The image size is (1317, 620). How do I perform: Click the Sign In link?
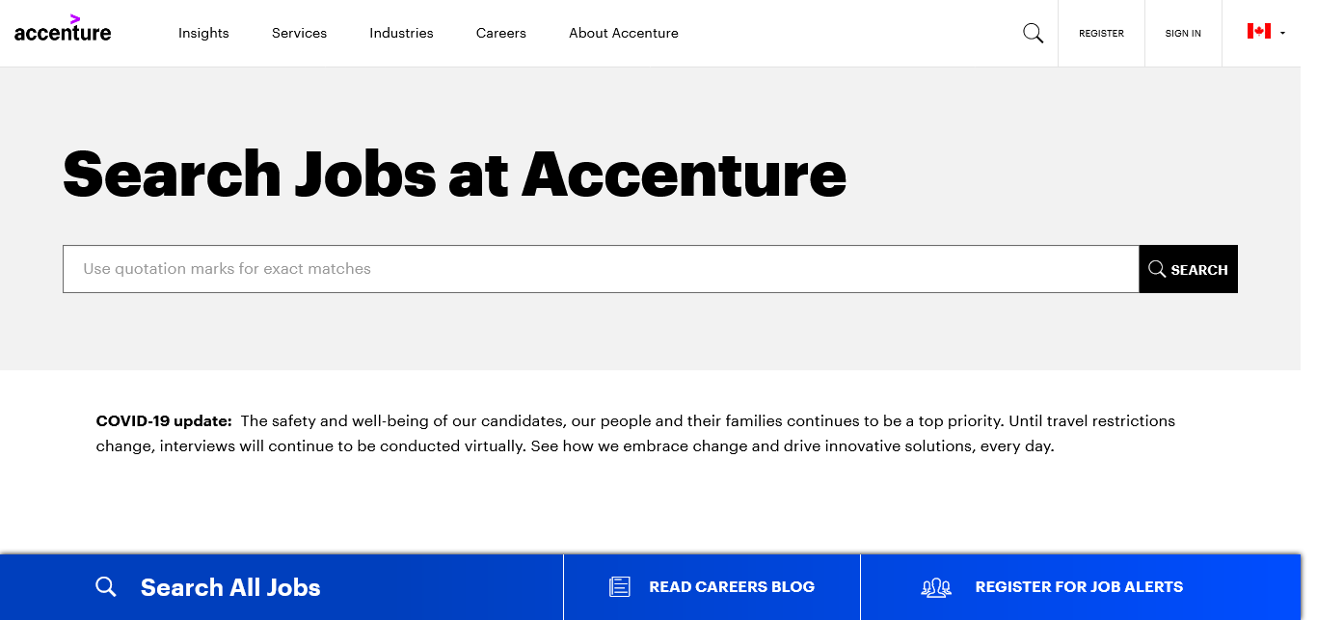coord(1183,34)
